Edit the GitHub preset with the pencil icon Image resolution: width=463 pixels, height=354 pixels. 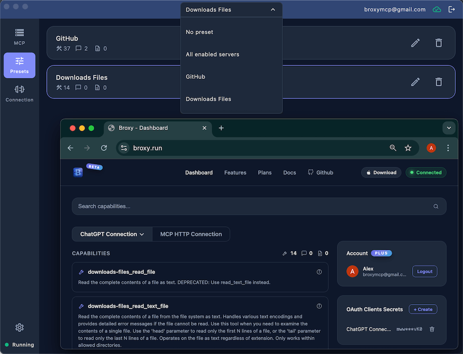point(415,42)
